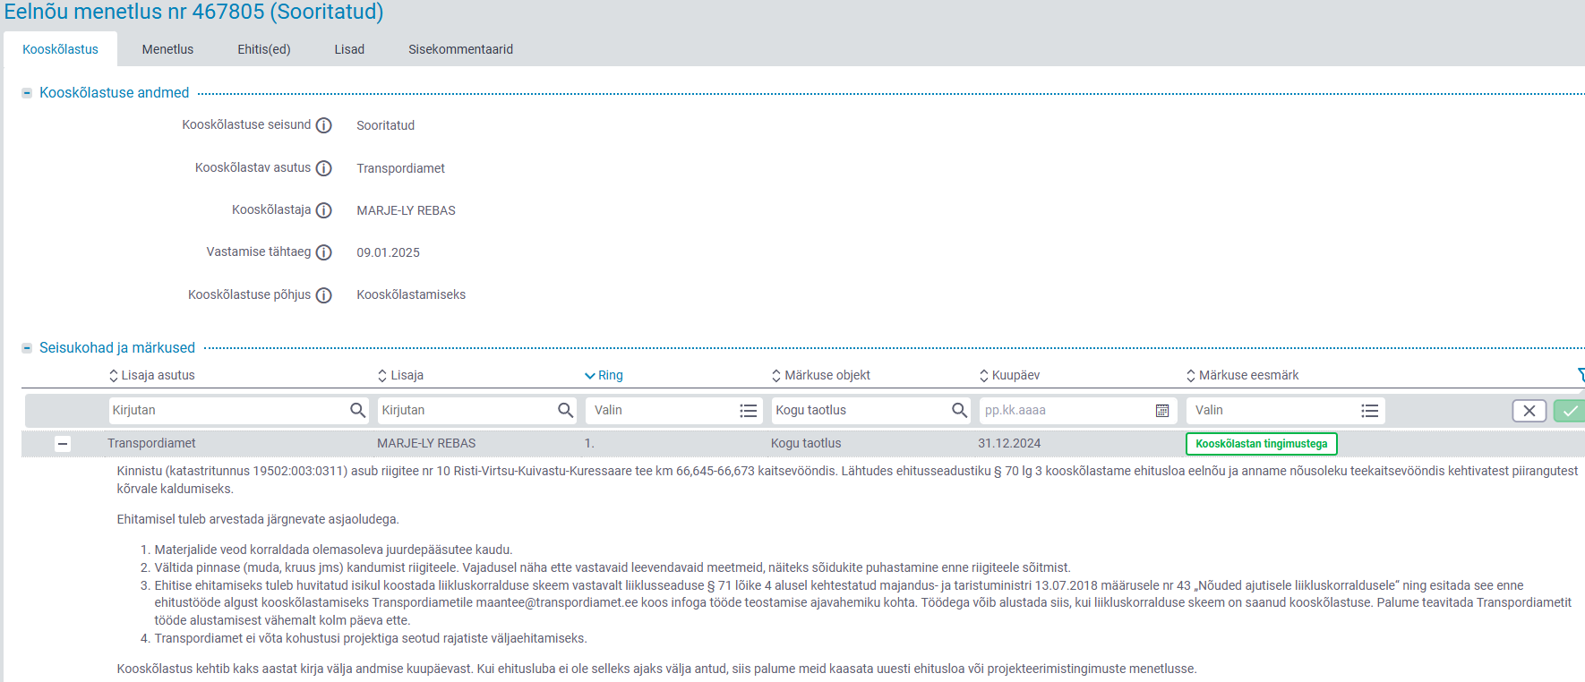Click the Kogu taotlus row cell
This screenshot has width=1585, height=682.
806,444
